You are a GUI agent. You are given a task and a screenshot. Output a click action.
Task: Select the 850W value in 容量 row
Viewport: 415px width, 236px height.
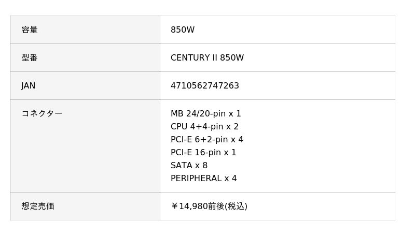coord(183,30)
